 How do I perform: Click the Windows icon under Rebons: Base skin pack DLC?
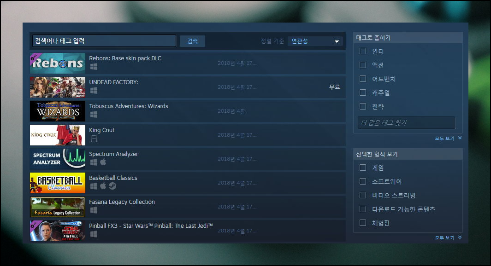pyautogui.click(x=94, y=67)
